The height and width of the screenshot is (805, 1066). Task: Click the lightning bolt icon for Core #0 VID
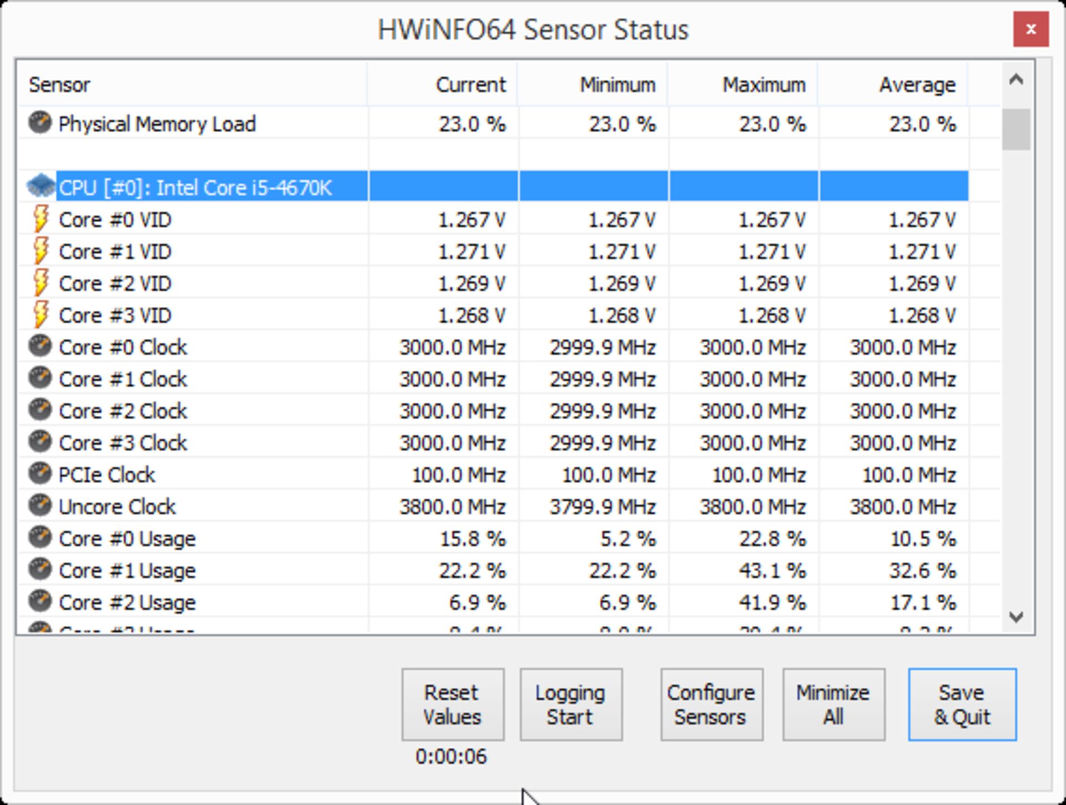[41, 219]
